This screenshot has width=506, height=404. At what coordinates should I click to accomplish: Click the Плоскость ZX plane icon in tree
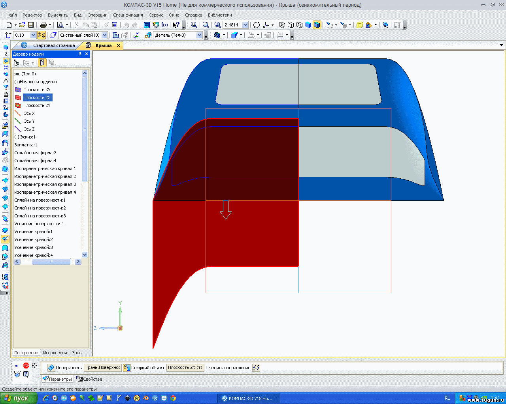[18, 97]
